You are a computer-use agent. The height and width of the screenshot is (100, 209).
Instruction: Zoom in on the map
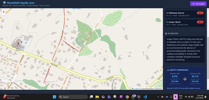click(x=4, y=12)
